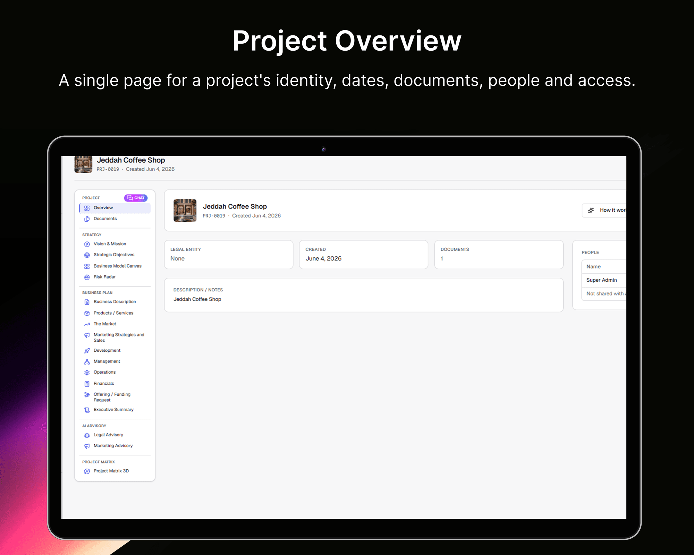Click the How it works button

[x=604, y=210]
